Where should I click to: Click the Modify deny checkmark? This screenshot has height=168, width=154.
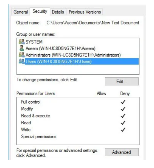[123, 109]
